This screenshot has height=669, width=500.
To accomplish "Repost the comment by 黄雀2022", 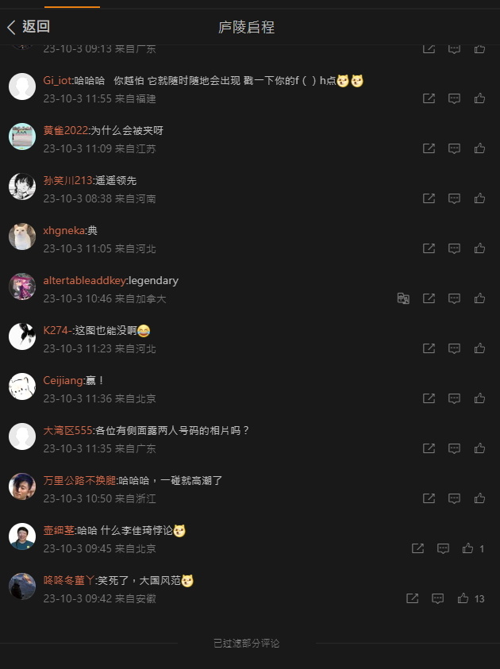I will pos(429,148).
